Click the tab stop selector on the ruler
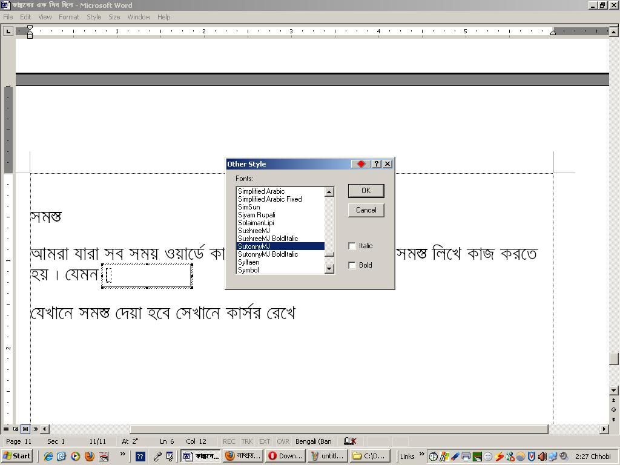This screenshot has width=620, height=465. 8,31
